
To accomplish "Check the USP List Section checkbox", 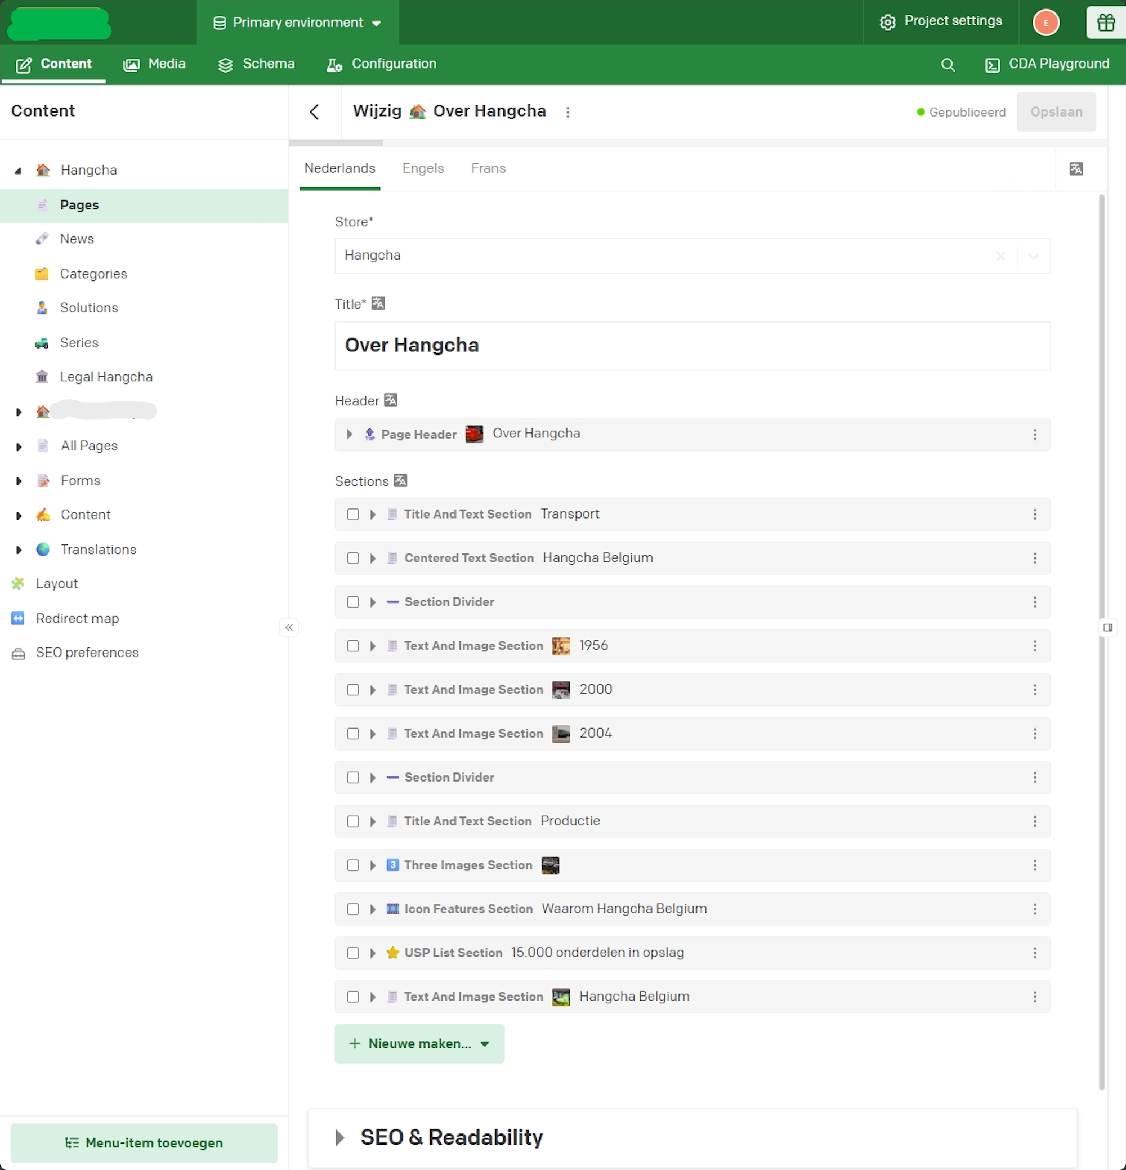I will (353, 953).
